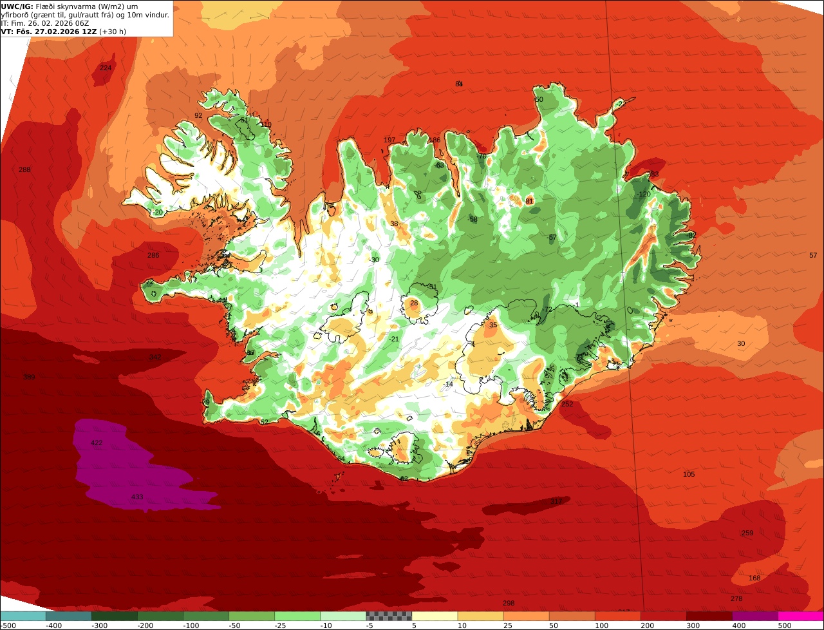Click the 35 value on northern Vatnajökull
The width and height of the screenshot is (824, 630).
tap(493, 325)
